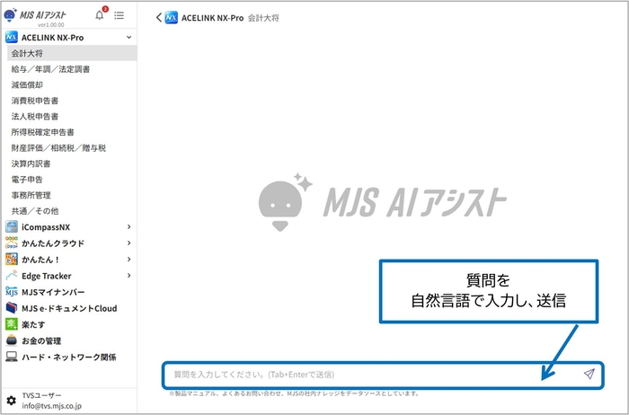Collapse the ACELINK NX-Pro section

129,38
